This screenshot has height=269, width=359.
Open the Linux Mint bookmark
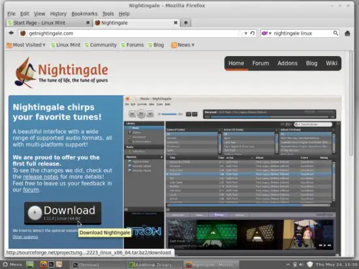(66, 45)
